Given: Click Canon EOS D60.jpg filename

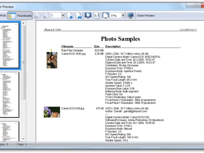Looking at the screenshot, I should (x=73, y=108).
